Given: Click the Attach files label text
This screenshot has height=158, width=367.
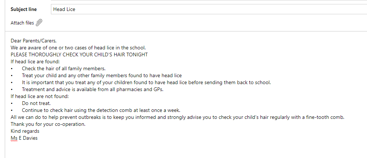Looking at the screenshot, I should tap(22, 23).
